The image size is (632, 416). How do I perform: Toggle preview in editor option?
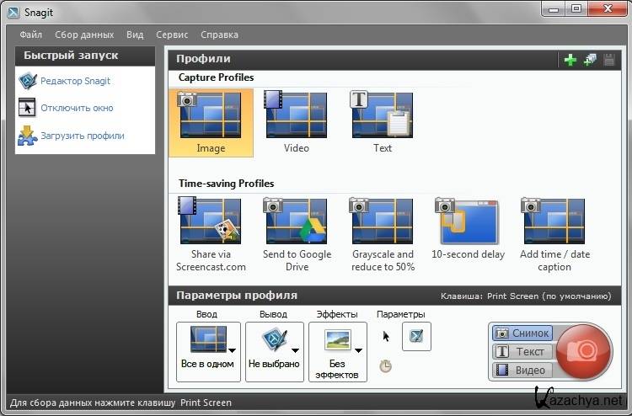pyautogui.click(x=416, y=336)
